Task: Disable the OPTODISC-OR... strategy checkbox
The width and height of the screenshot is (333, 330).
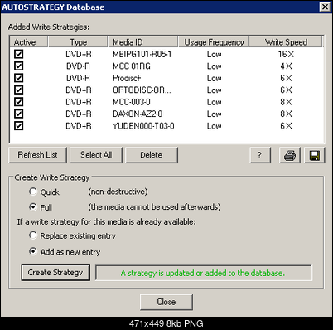Action: (x=18, y=90)
